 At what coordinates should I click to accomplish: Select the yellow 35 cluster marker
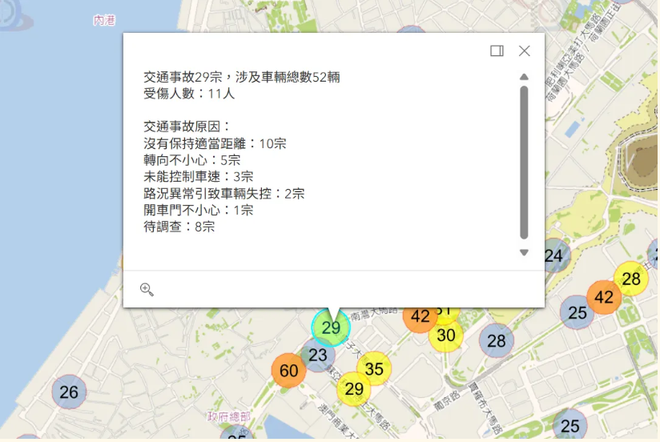(x=374, y=369)
